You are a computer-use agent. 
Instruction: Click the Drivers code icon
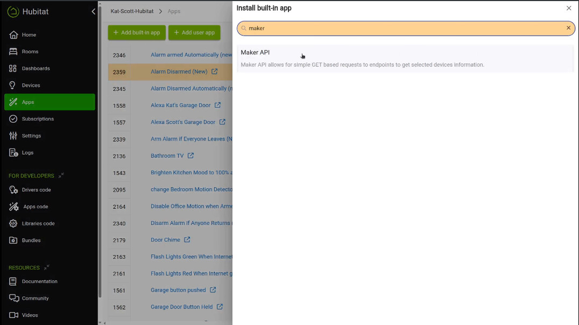[x=13, y=190]
